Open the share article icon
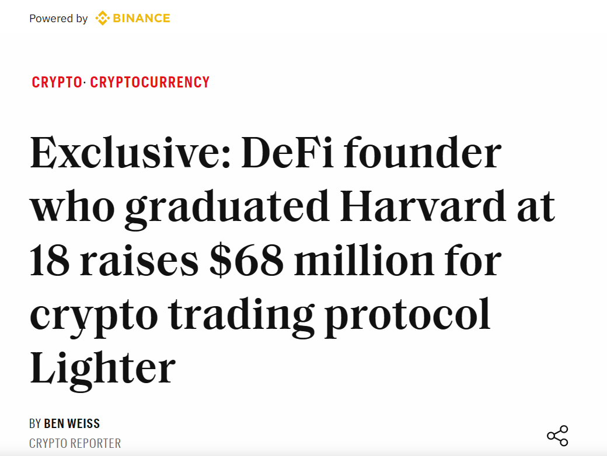Viewport: 607px width, 456px height. pos(557,436)
